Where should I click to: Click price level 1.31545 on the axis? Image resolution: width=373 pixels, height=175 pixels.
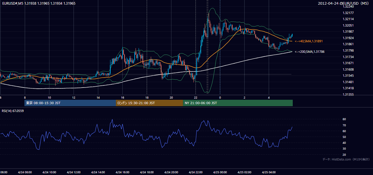(348, 76)
